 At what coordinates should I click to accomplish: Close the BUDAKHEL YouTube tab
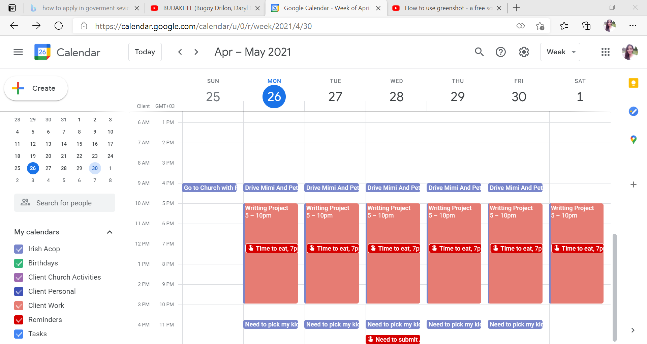[257, 8]
